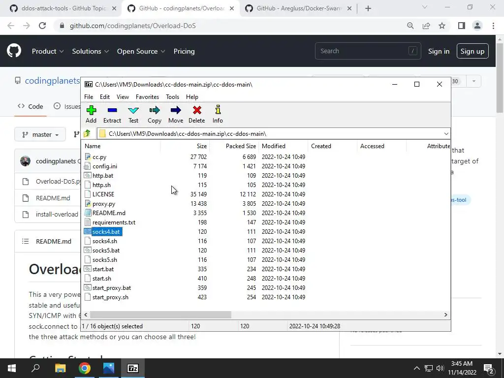The width and height of the screenshot is (504, 378).
Task: Open the GitHub Pricing link
Action: (184, 51)
